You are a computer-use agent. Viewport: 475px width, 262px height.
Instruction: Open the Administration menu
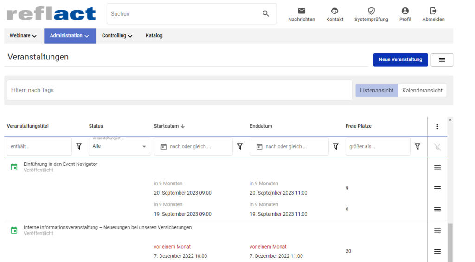(70, 36)
